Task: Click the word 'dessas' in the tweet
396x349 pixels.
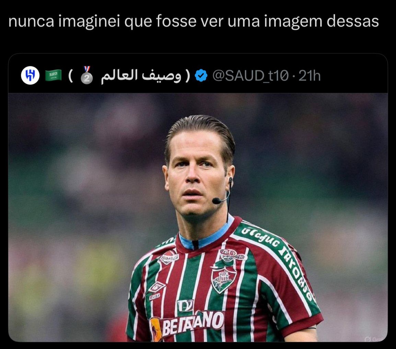Action: pos(352,21)
